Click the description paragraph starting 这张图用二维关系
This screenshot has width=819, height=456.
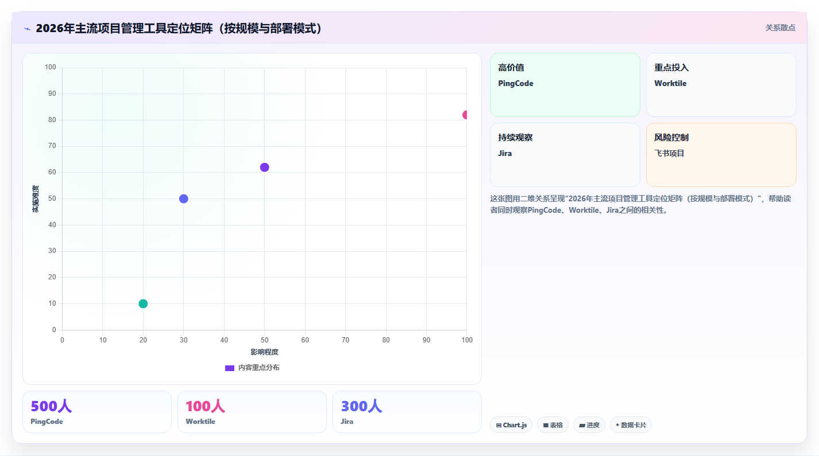640,204
